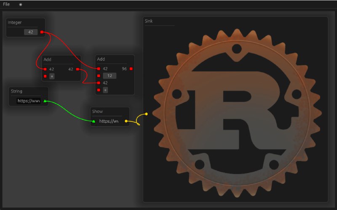The width and height of the screenshot is (337, 210).
Task: Click the second Add node's 96 output pin
Action: pyautogui.click(x=131, y=69)
